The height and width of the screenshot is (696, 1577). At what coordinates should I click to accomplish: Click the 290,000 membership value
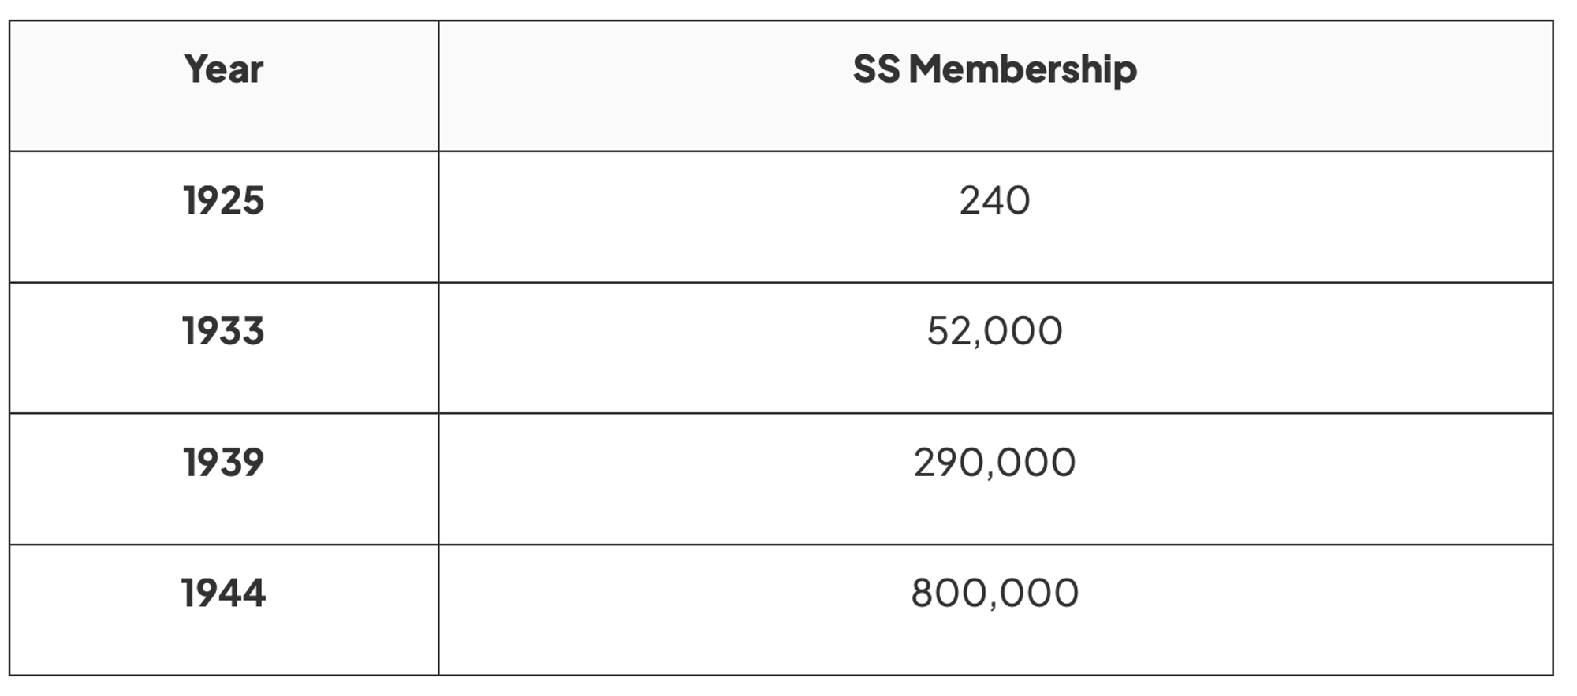pos(994,462)
